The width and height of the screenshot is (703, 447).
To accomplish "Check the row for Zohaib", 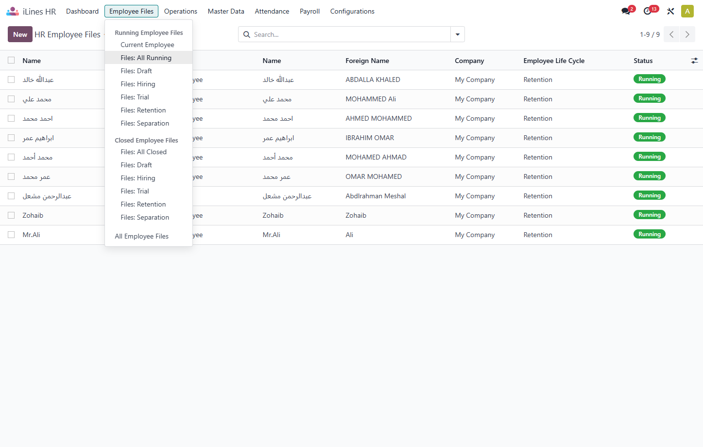I will (11, 215).
